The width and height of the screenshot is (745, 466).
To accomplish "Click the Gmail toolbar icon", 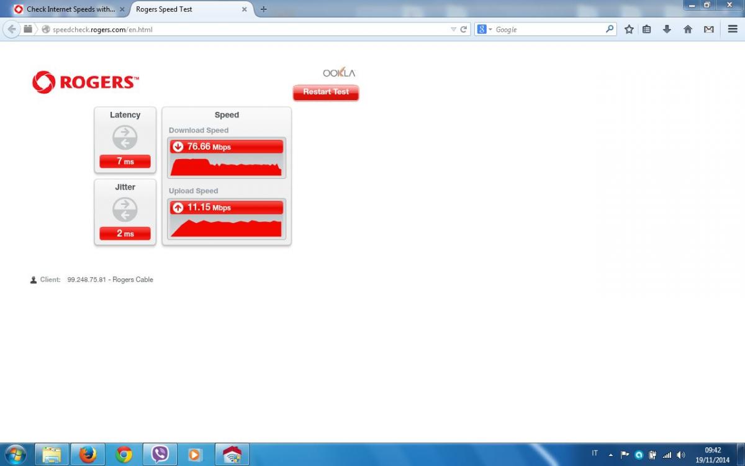I will pos(708,29).
